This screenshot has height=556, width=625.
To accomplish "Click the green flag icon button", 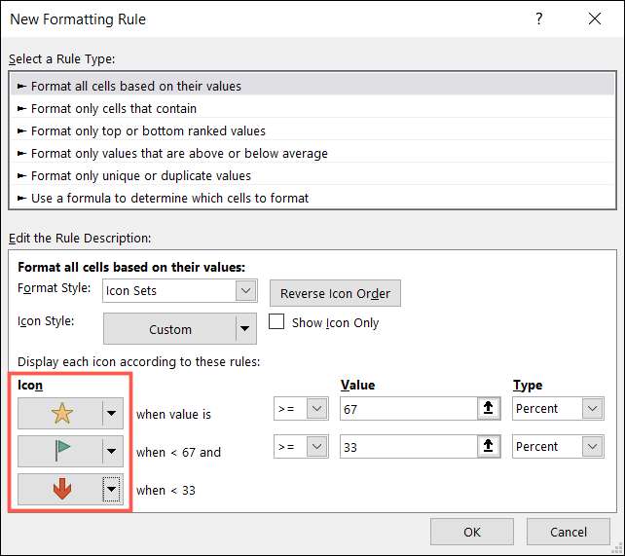I will (61, 451).
